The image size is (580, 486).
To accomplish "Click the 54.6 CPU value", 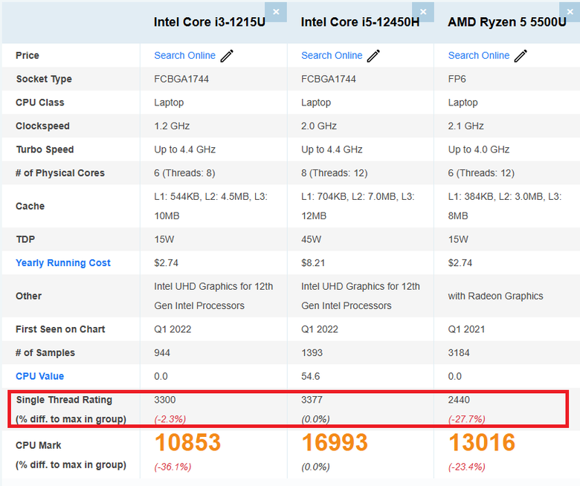I will [x=310, y=376].
